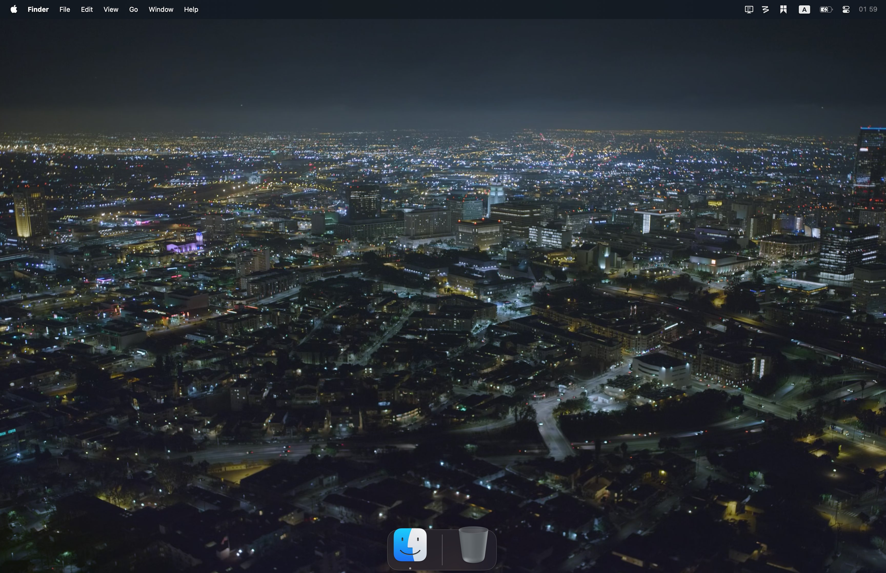Open the Help menu
This screenshot has width=886, height=573.
tap(191, 9)
